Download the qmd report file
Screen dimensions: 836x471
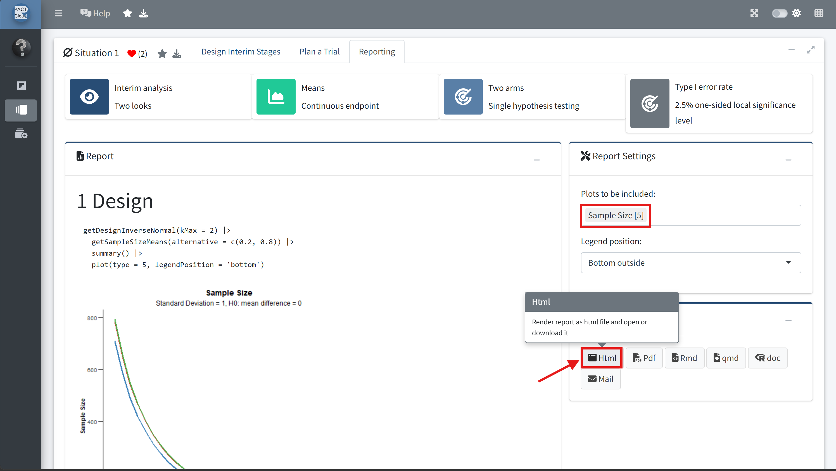pos(726,358)
